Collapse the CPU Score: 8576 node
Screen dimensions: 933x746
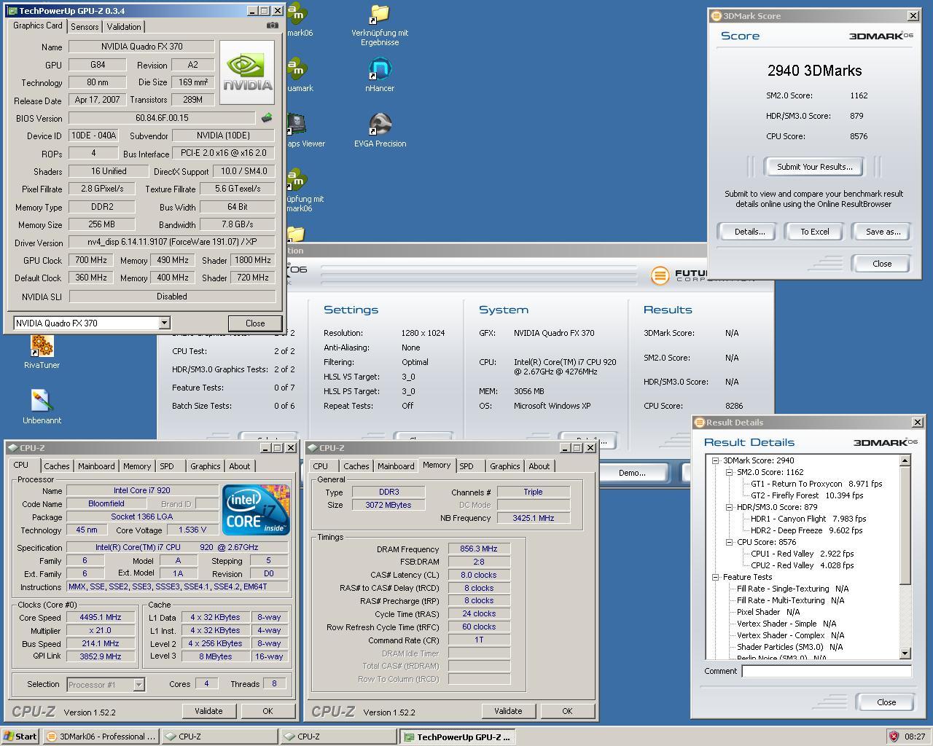(x=729, y=542)
